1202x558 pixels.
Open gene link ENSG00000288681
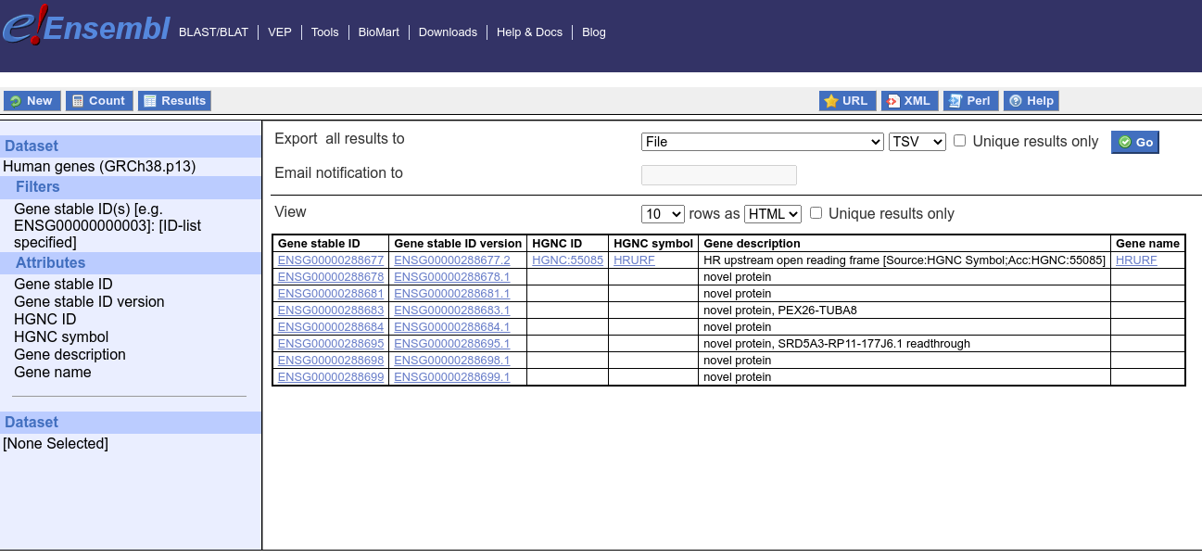pos(331,294)
